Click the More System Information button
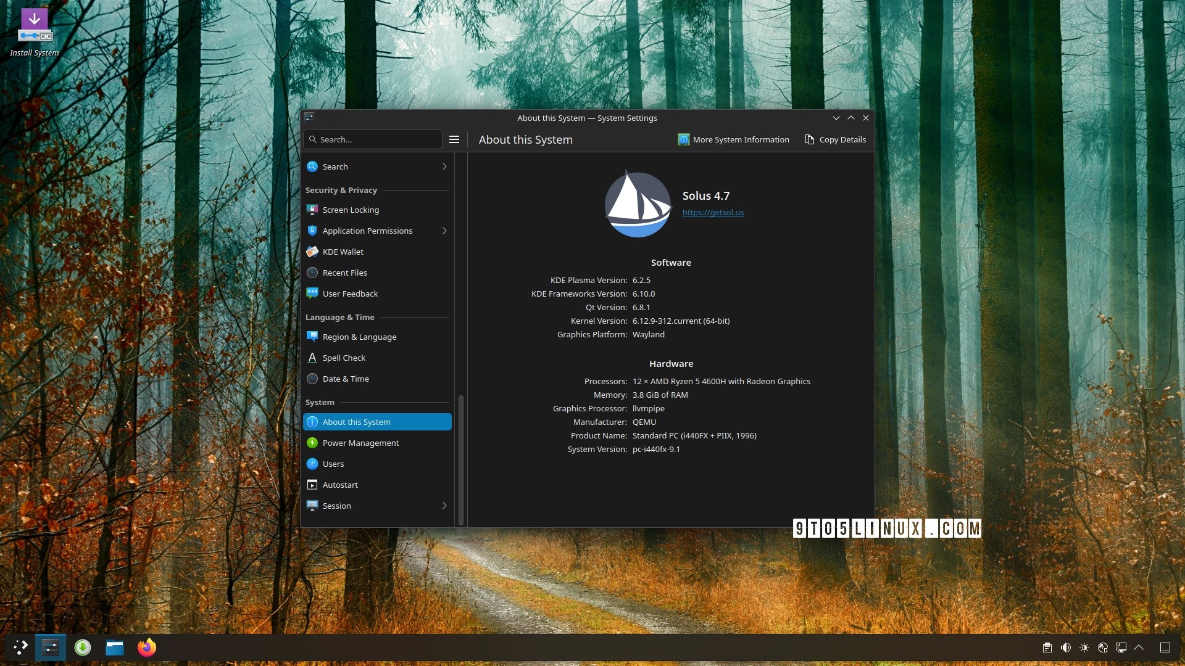The image size is (1185, 666). [734, 139]
